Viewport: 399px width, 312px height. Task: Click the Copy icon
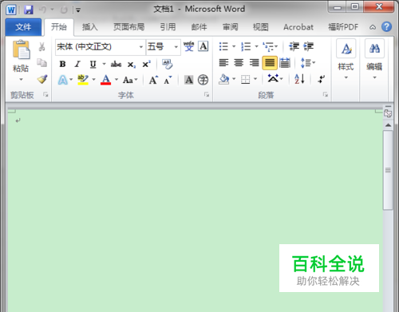coord(41,63)
